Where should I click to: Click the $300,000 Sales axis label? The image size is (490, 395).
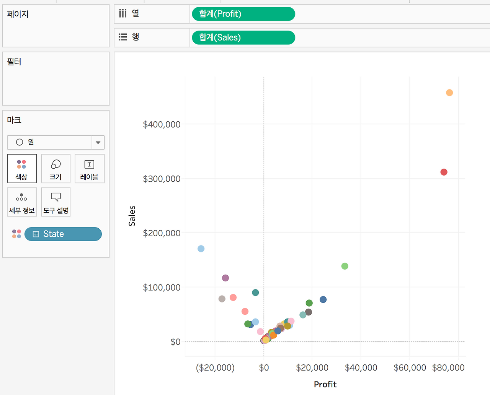click(x=162, y=179)
